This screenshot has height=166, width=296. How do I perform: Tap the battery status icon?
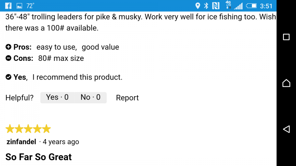[251, 6]
